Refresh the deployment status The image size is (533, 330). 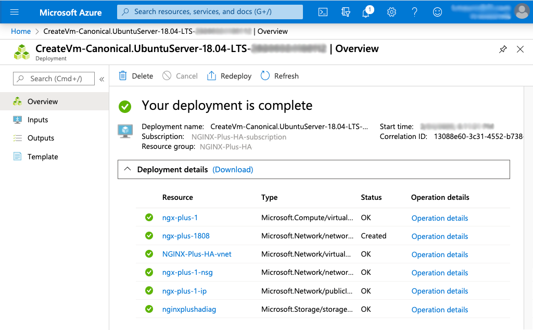tap(280, 75)
